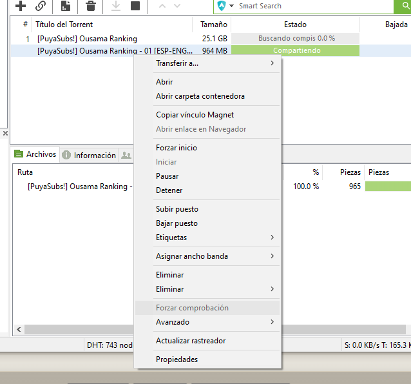This screenshot has width=411, height=384.
Task: Click Add Torrent from URL link icon
Action: [41, 6]
